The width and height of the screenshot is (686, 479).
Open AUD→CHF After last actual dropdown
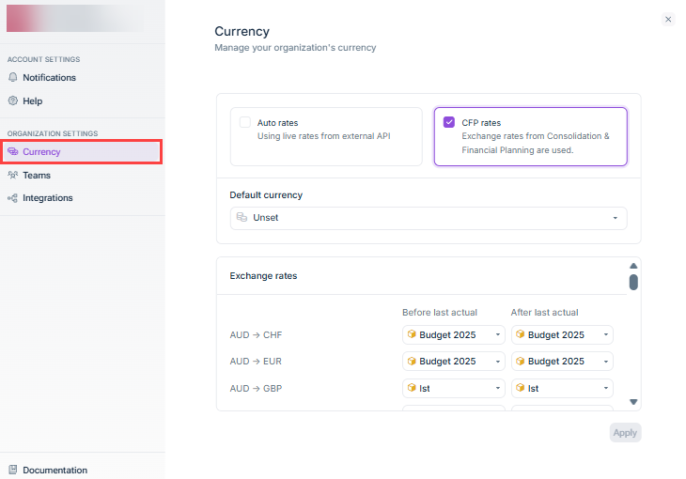(562, 334)
